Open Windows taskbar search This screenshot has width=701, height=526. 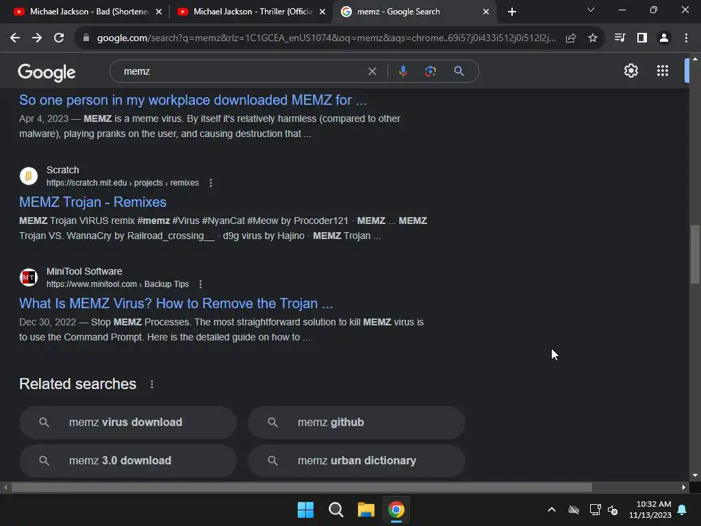[x=335, y=510]
